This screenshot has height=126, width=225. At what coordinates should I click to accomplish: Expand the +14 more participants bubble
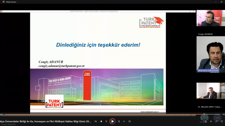tap(217, 118)
